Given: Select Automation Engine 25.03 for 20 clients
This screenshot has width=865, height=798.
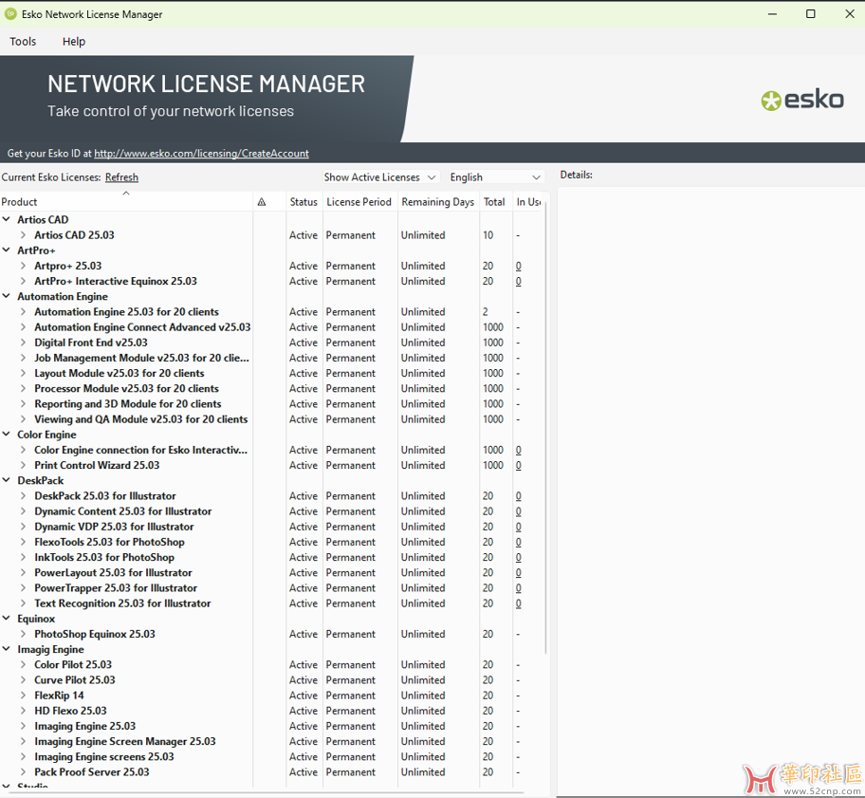Looking at the screenshot, I should coord(126,312).
